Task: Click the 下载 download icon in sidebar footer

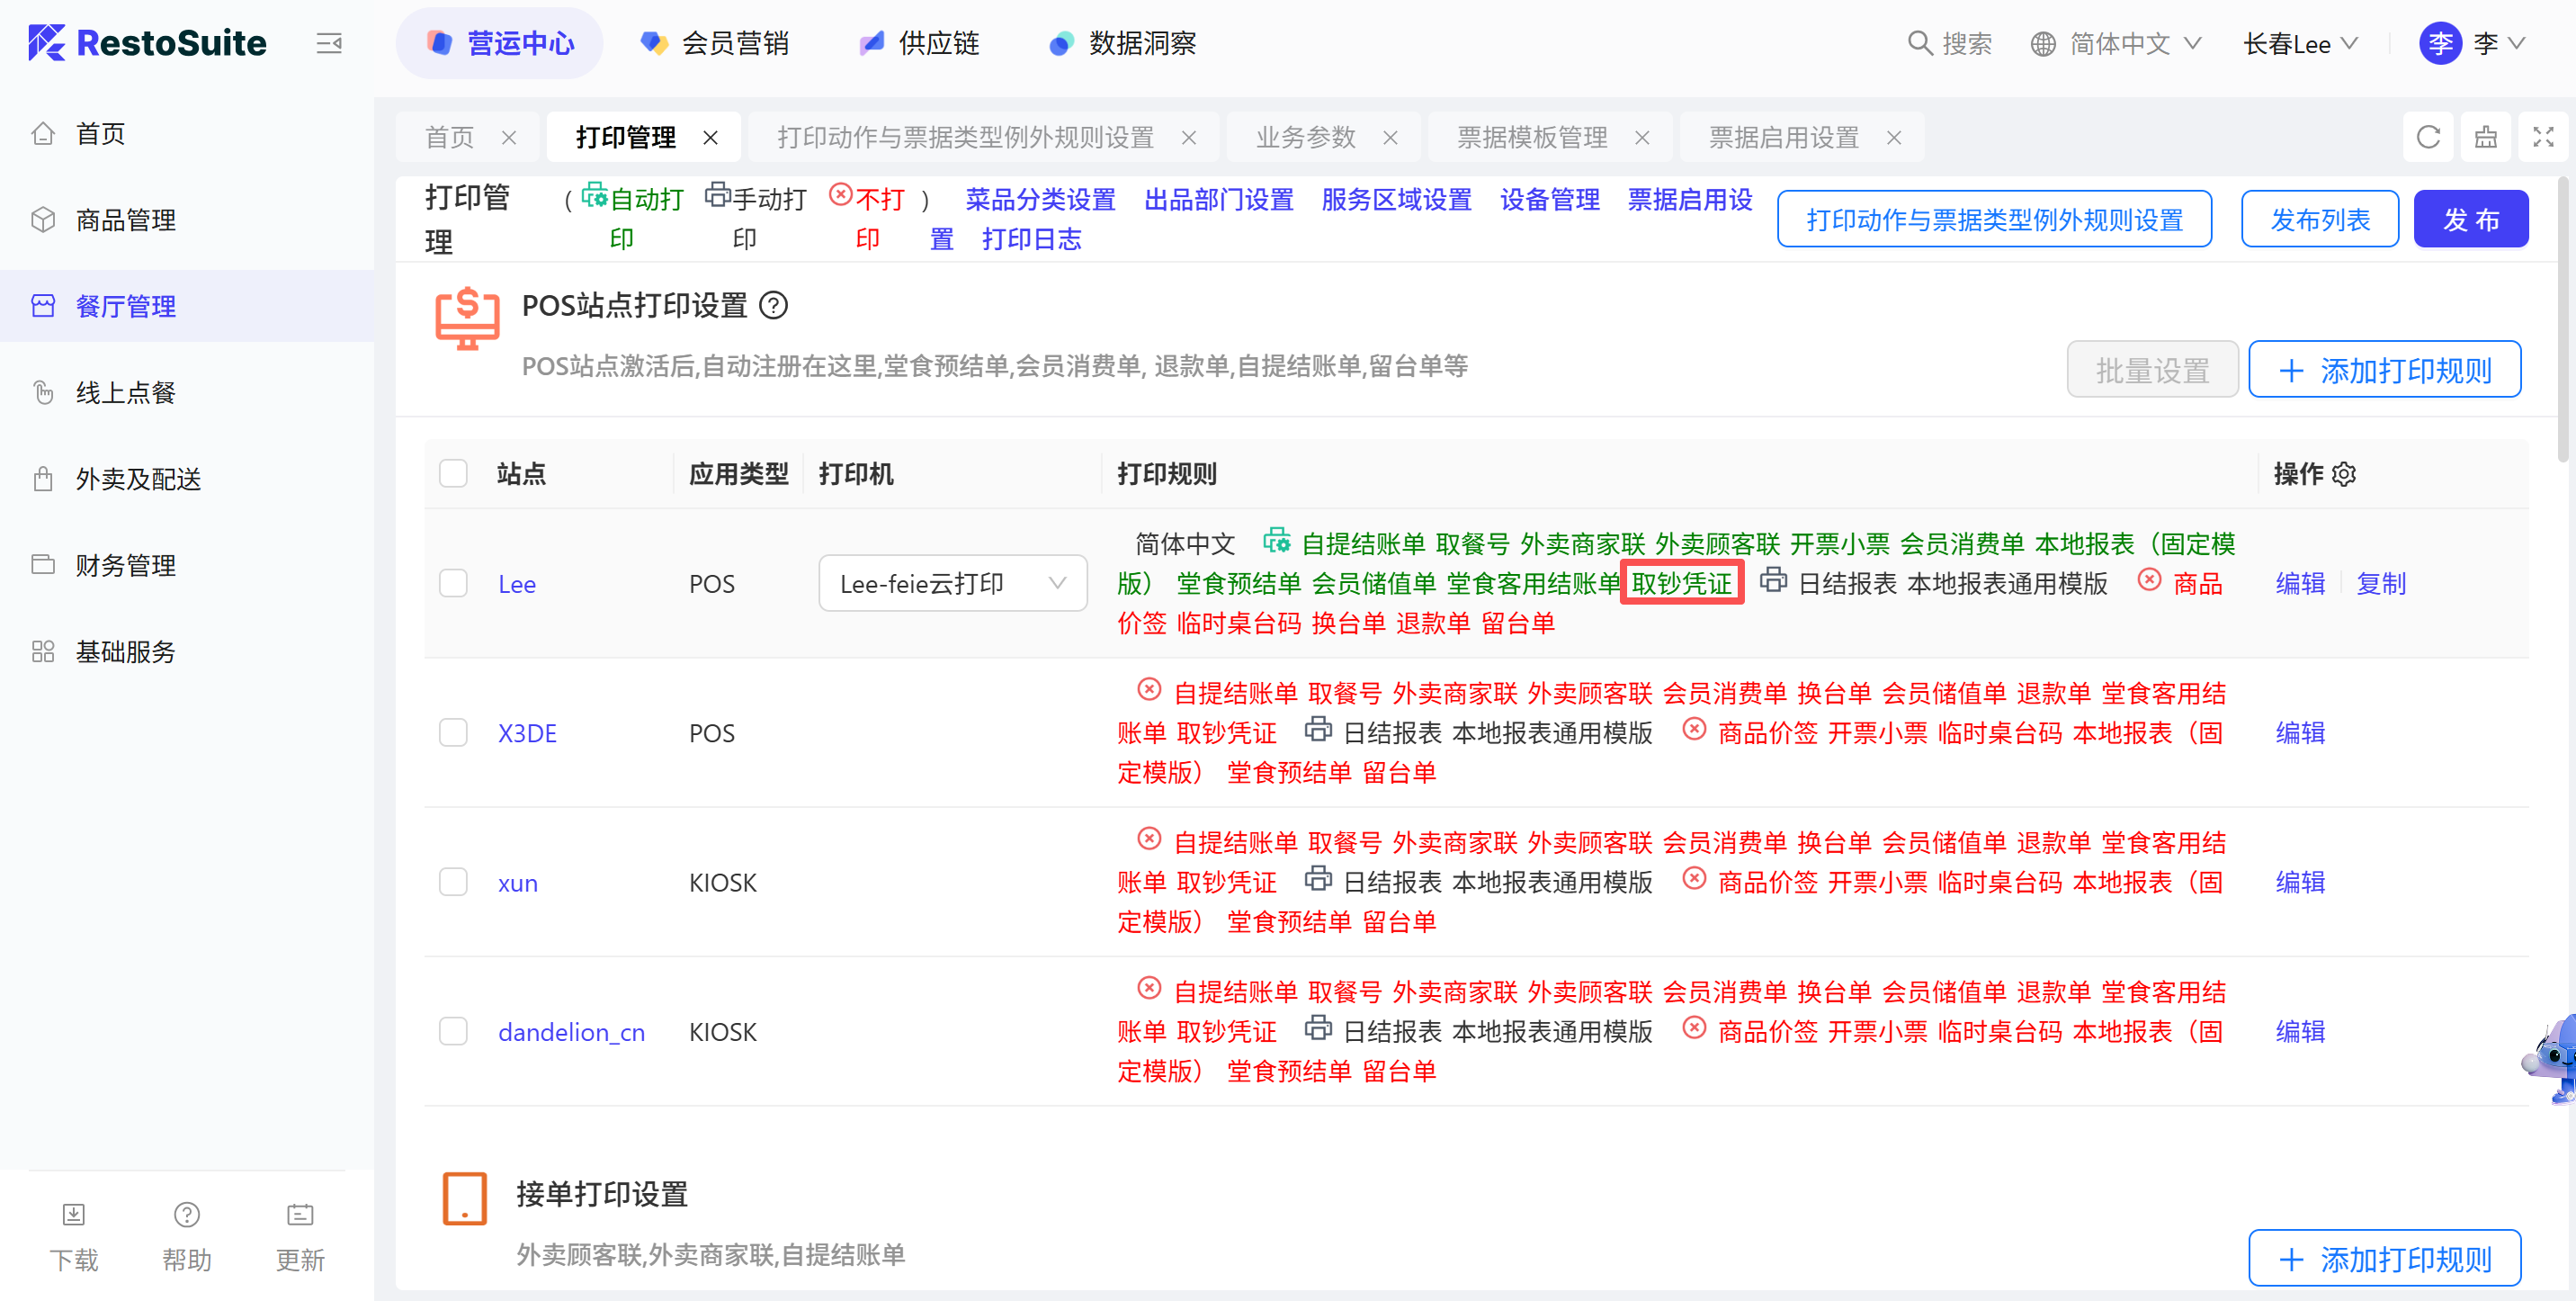Action: [x=74, y=1215]
